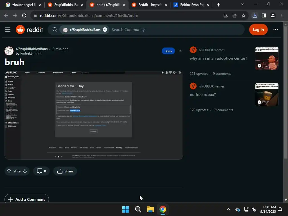Go forward in browser history
Screen dimensions: 288x216
(15, 16)
